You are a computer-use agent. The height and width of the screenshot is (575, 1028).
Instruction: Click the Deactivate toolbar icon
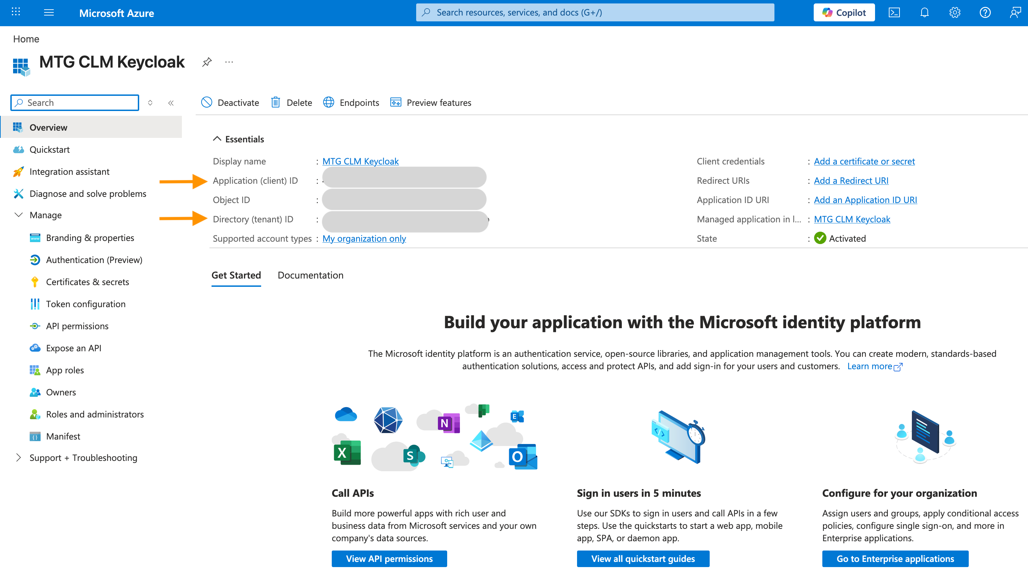(x=207, y=103)
